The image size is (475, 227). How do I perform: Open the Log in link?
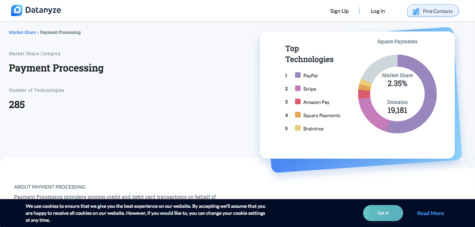point(378,11)
